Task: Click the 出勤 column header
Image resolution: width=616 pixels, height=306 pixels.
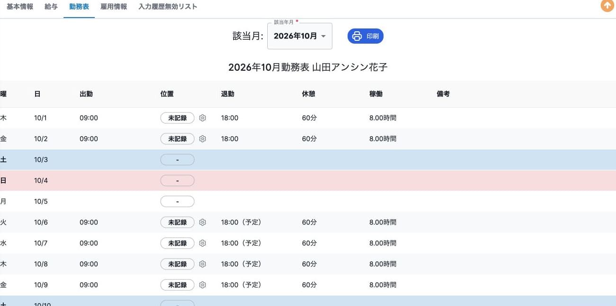Action: (86, 94)
